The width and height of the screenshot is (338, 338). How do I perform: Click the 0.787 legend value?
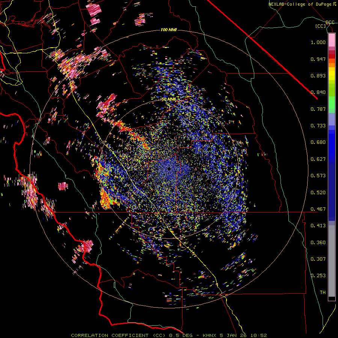pyautogui.click(x=318, y=109)
